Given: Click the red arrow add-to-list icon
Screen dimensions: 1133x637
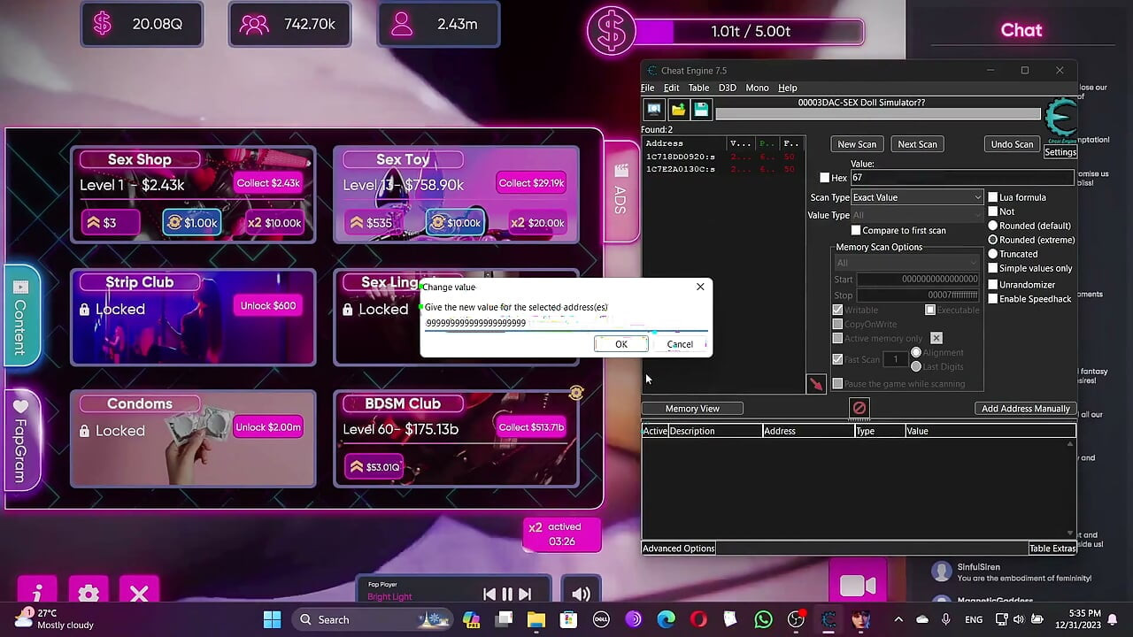Looking at the screenshot, I should 816,384.
